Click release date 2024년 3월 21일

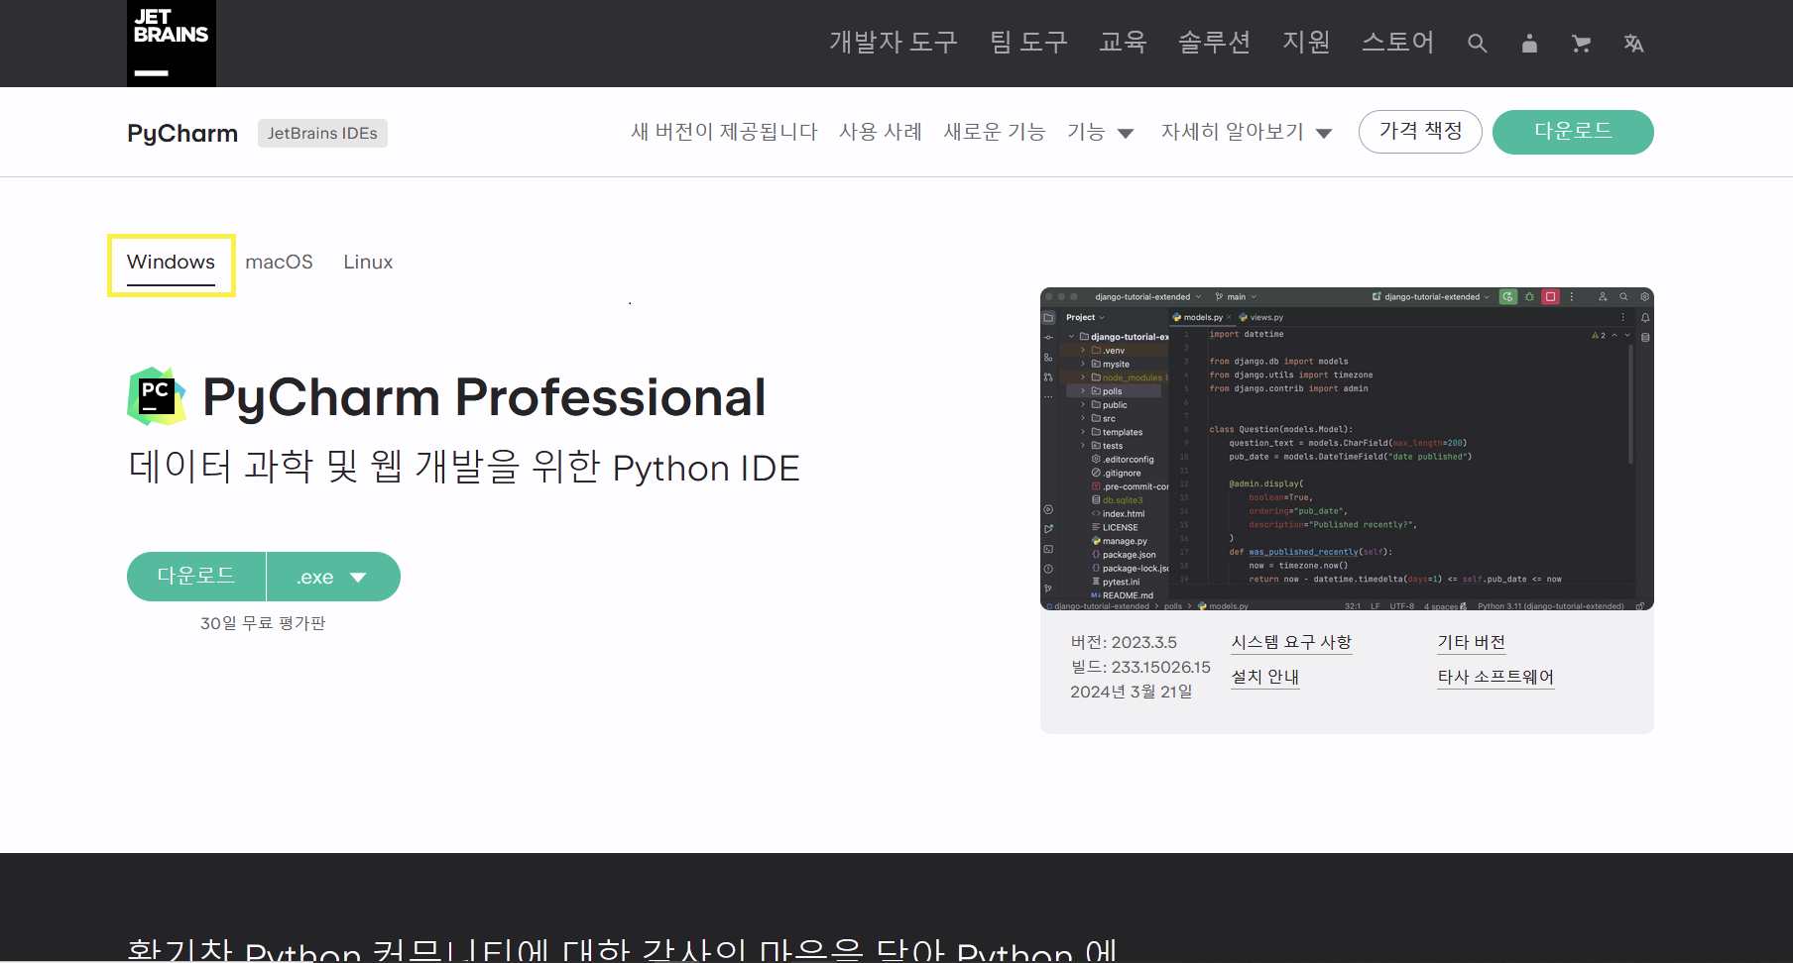[x=1132, y=692]
